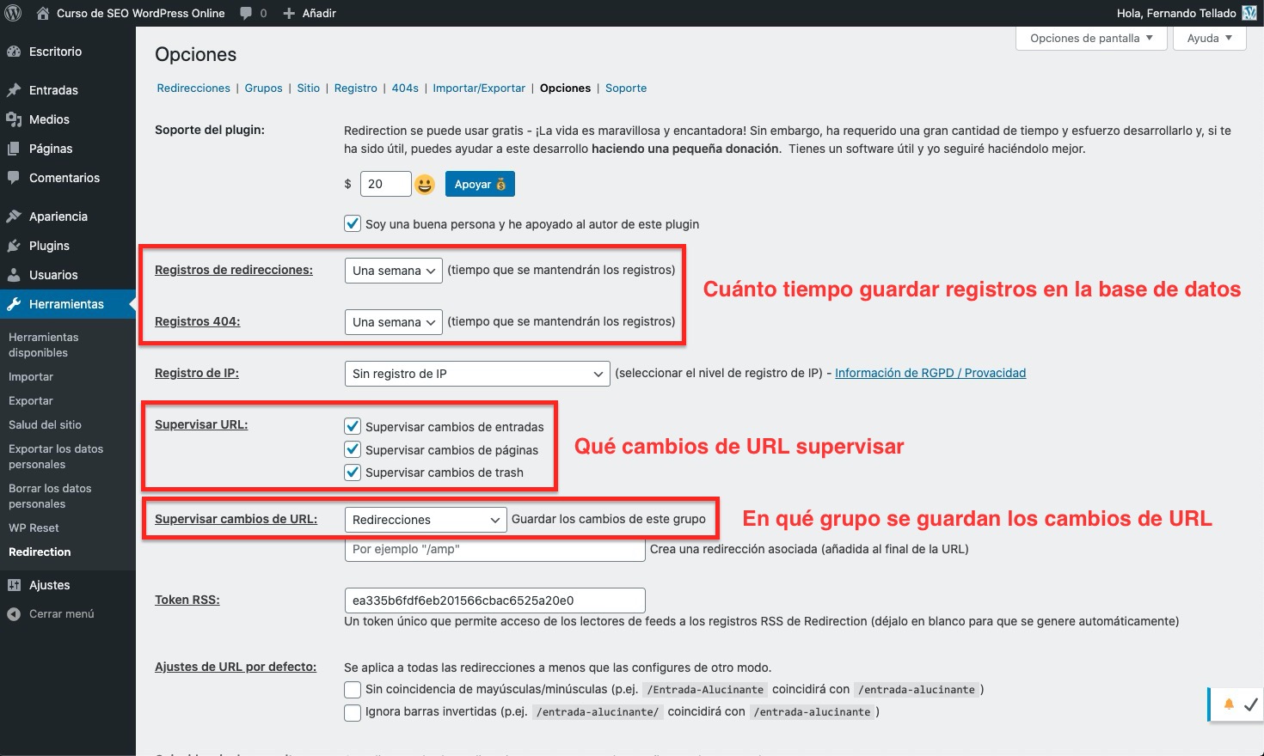This screenshot has height=756, width=1264.
Task: Open Información de RGPD / Provacidad link
Action: tap(930, 373)
